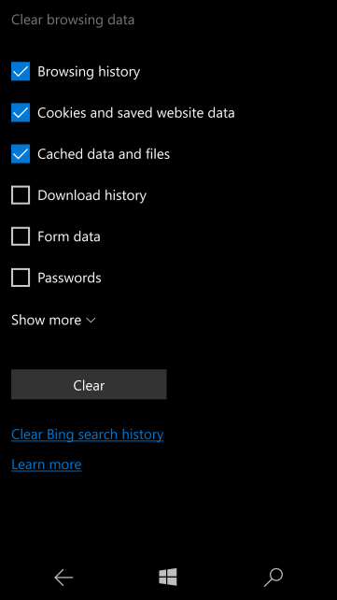Screen dimensions: 337x600
Task: Select the Form data label text
Action: [x=69, y=236]
